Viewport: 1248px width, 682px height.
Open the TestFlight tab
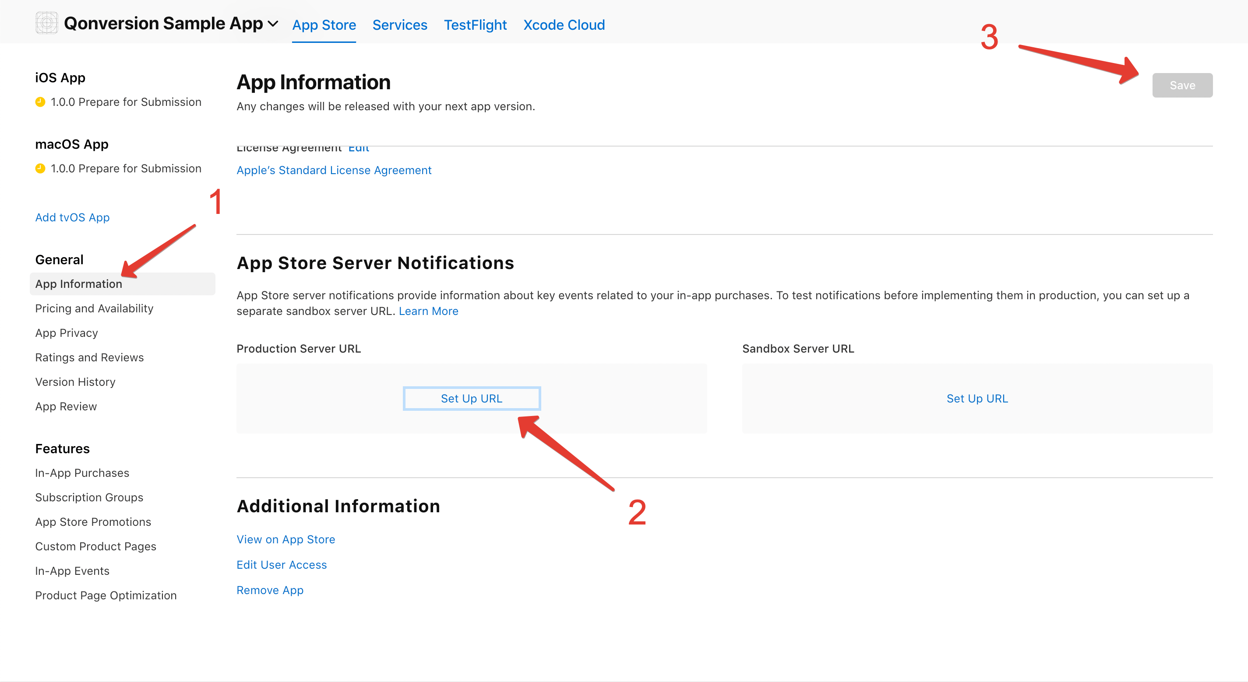click(x=475, y=24)
